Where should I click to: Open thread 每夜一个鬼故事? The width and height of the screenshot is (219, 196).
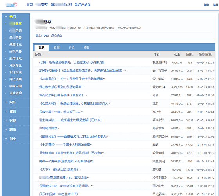[x=66, y=161]
